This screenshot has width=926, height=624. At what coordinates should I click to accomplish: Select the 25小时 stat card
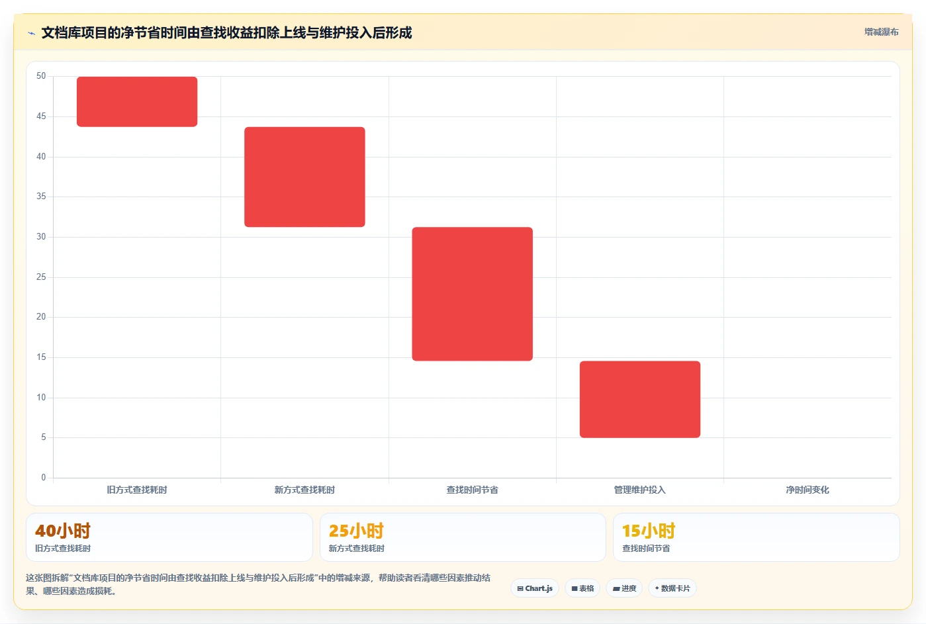point(463,537)
